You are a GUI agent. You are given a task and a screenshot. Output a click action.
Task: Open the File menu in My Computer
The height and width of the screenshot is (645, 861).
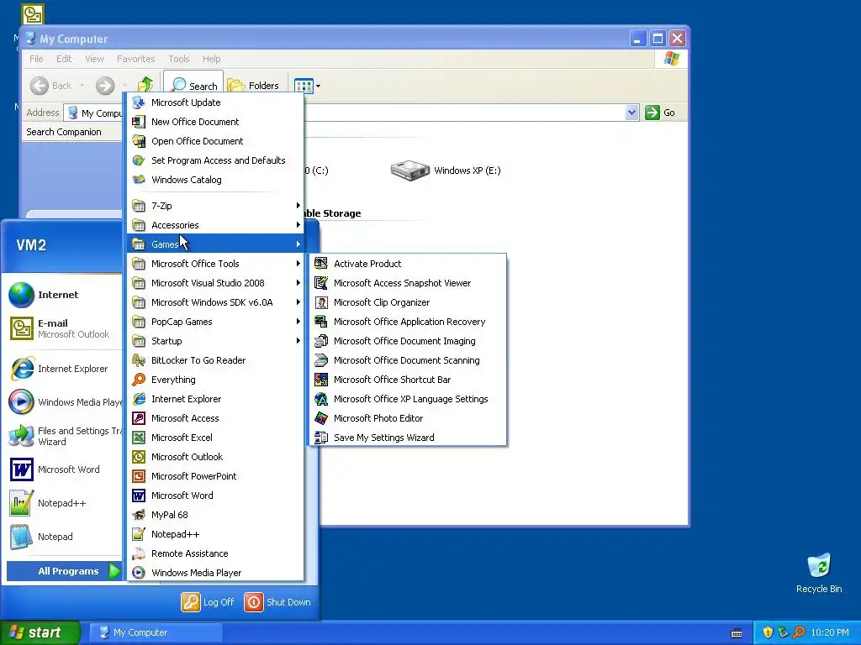point(36,59)
